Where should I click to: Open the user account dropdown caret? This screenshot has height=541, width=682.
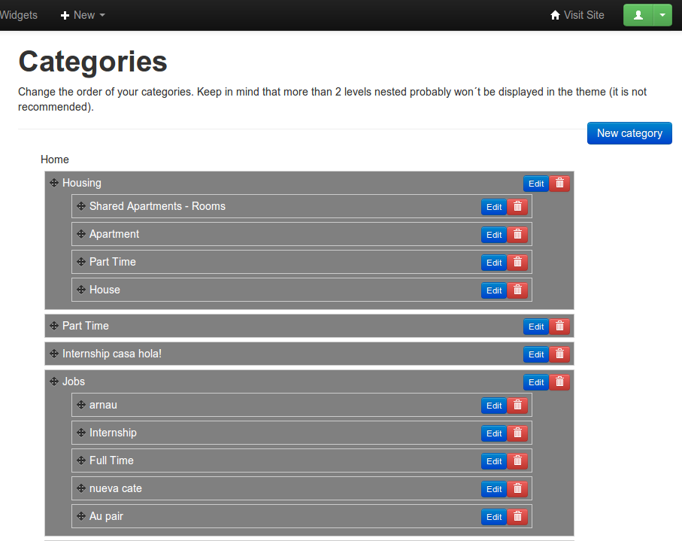662,15
